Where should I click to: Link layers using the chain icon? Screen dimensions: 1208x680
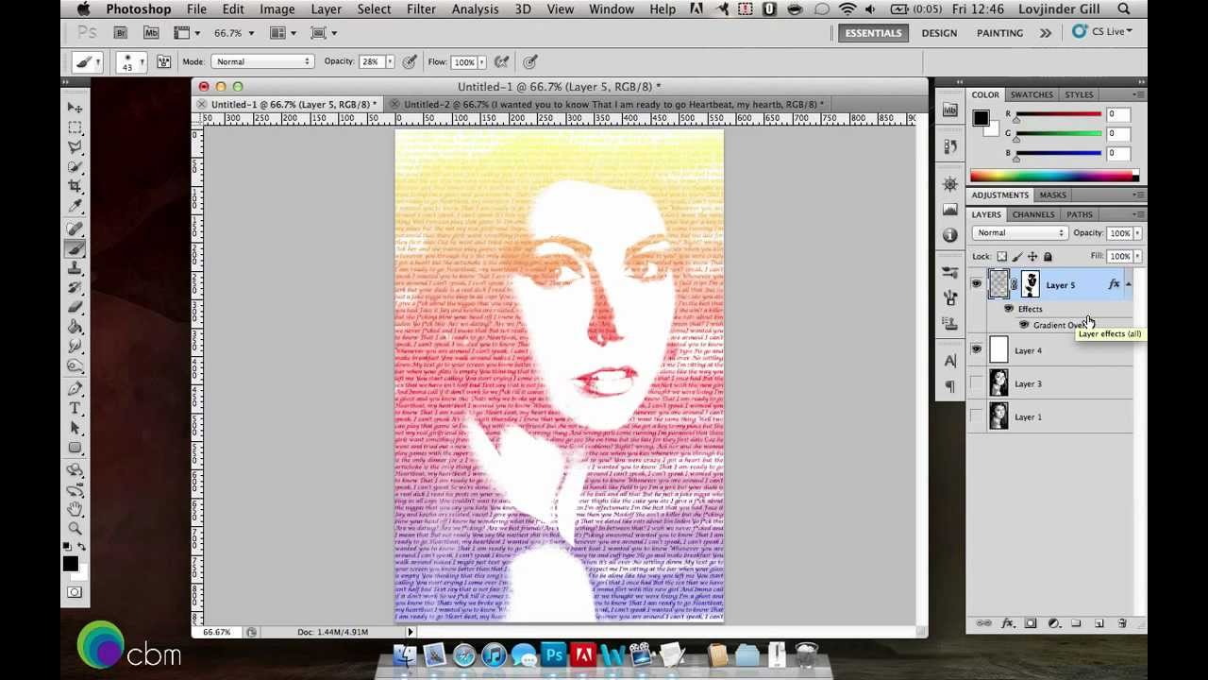click(x=983, y=623)
